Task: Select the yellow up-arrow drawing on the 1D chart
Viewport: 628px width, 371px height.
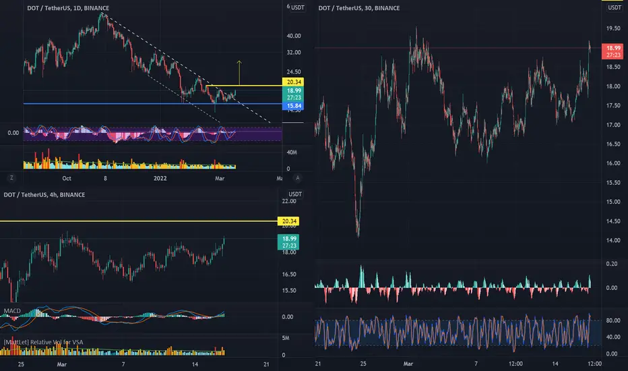Action: pyautogui.click(x=239, y=72)
